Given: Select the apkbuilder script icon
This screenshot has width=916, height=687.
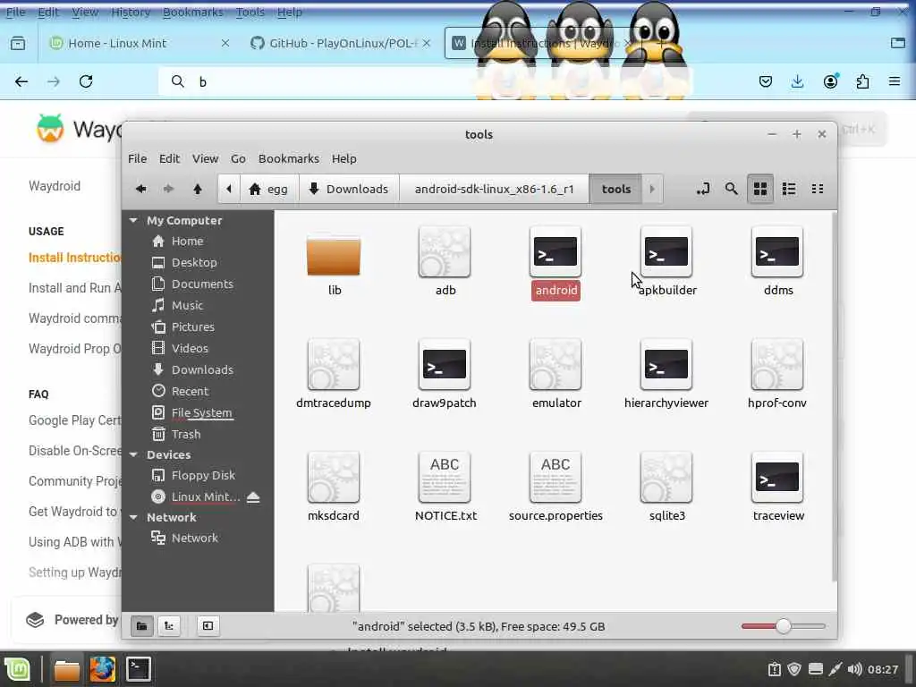Looking at the screenshot, I should tap(666, 251).
